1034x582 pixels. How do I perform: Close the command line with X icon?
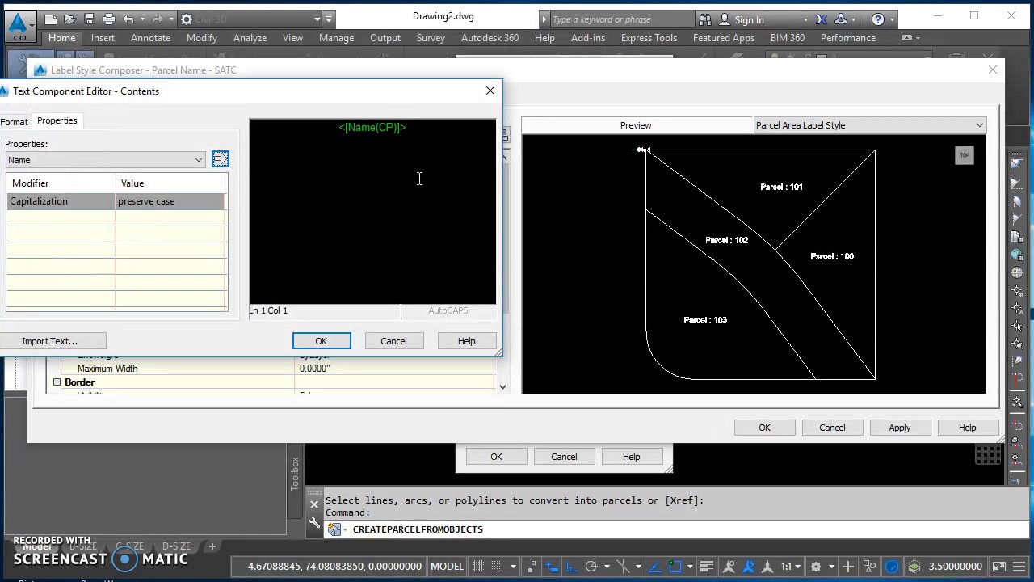click(314, 505)
